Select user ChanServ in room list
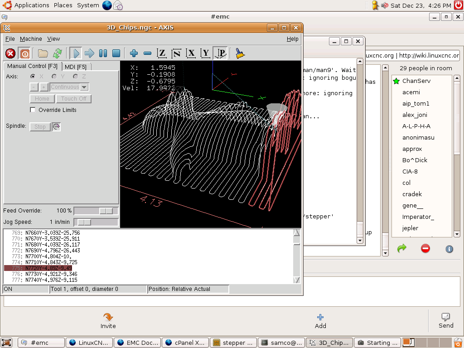This screenshot has height=348, width=464. tap(416, 81)
